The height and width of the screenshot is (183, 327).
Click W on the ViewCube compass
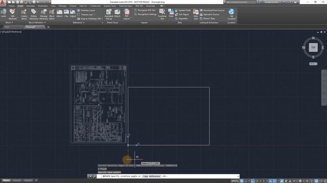click(303, 47)
